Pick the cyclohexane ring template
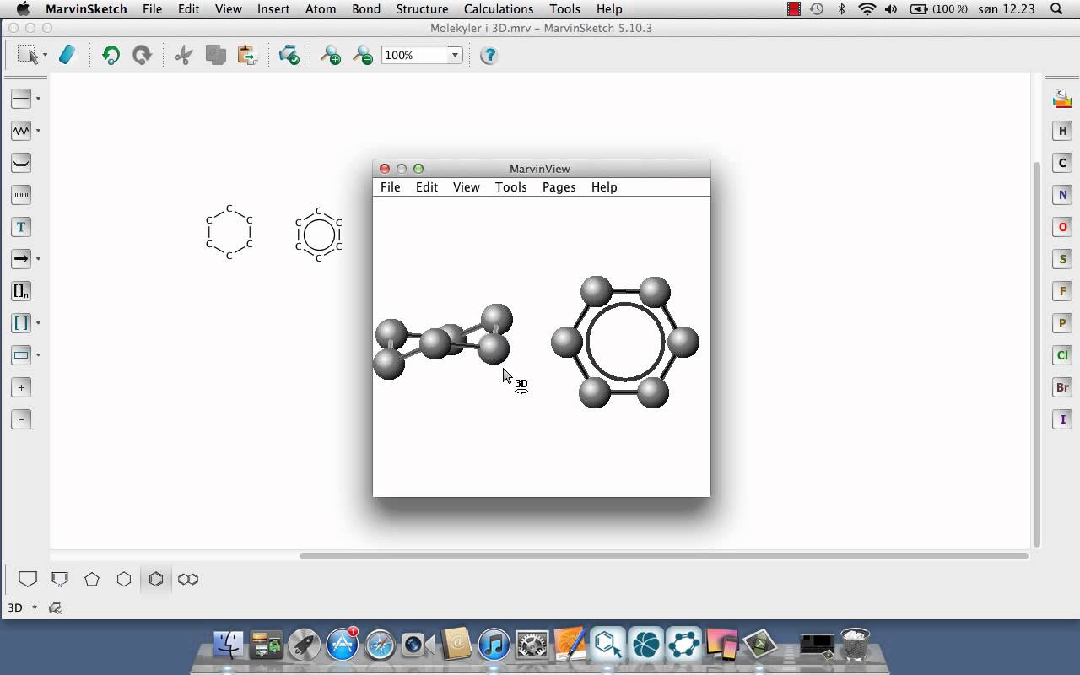This screenshot has width=1080, height=675. (x=124, y=580)
